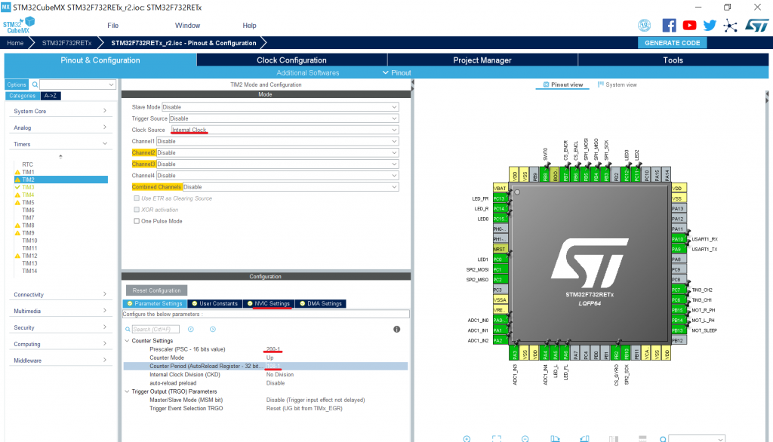Collapse the Timers category

(x=60, y=144)
